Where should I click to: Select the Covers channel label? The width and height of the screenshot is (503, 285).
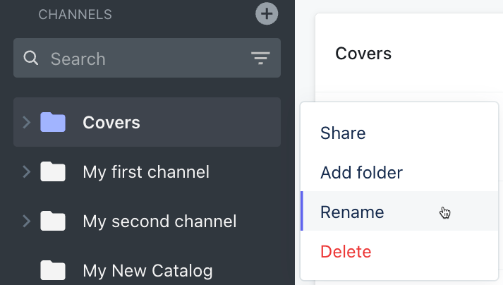(111, 123)
